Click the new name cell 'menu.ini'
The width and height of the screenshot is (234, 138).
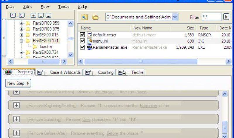pos(140,41)
